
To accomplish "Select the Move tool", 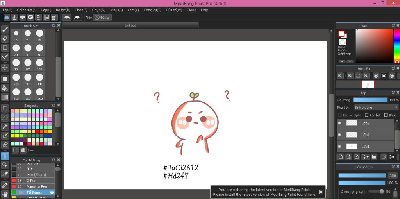I will click(5, 68).
